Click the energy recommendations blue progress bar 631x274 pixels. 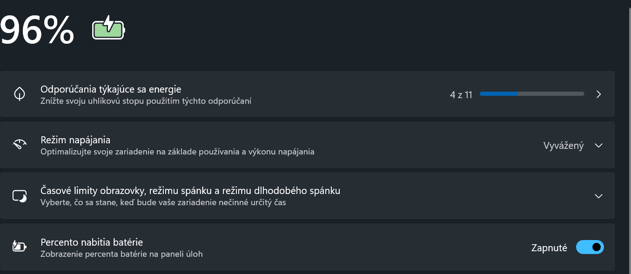point(531,94)
